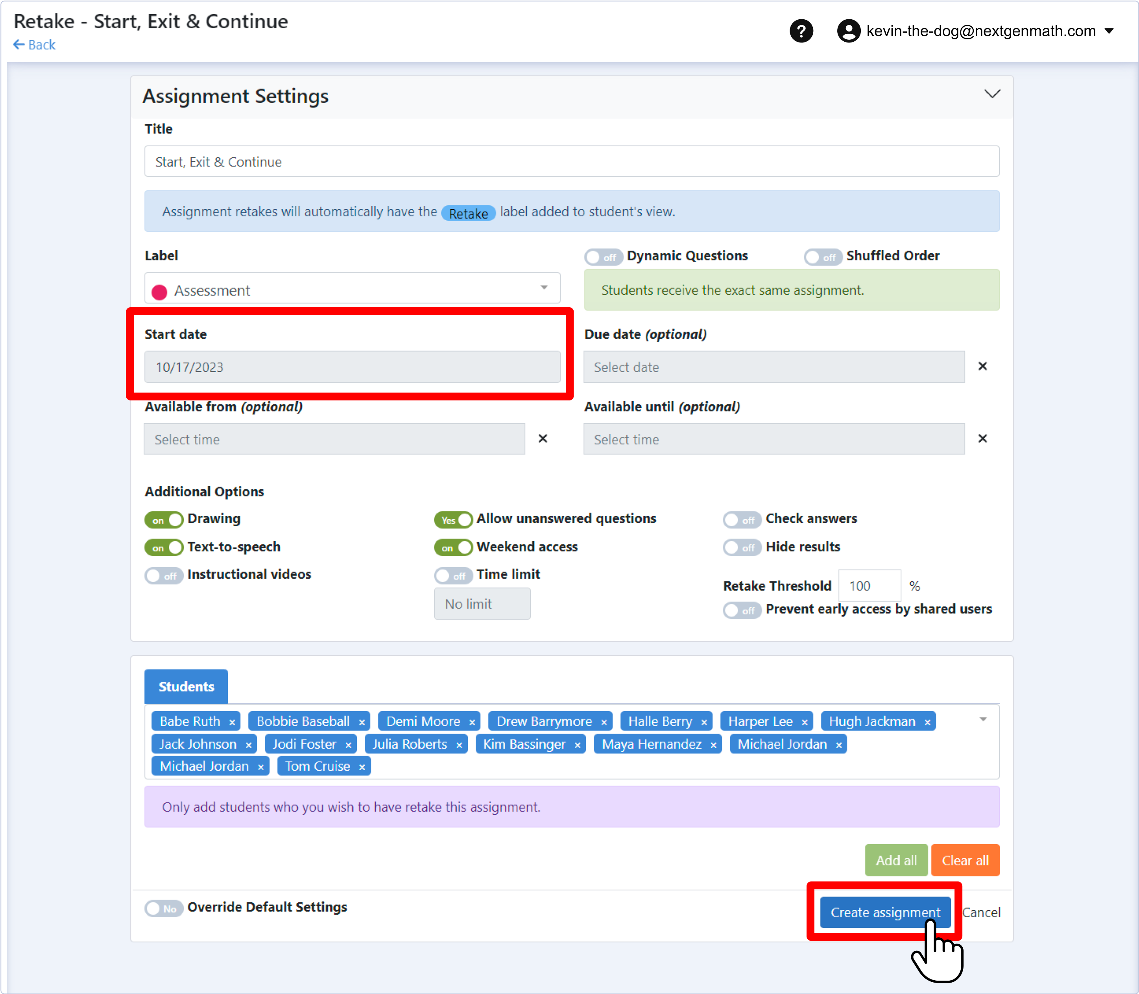Open the Available until time picker
This screenshot has height=994, width=1139.
pos(774,439)
